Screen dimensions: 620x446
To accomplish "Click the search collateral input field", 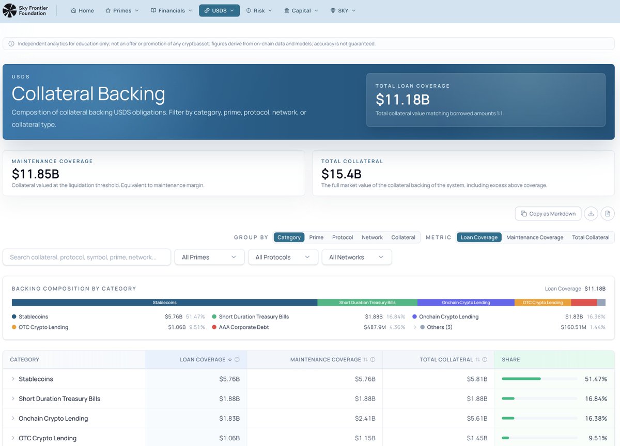I will click(87, 257).
